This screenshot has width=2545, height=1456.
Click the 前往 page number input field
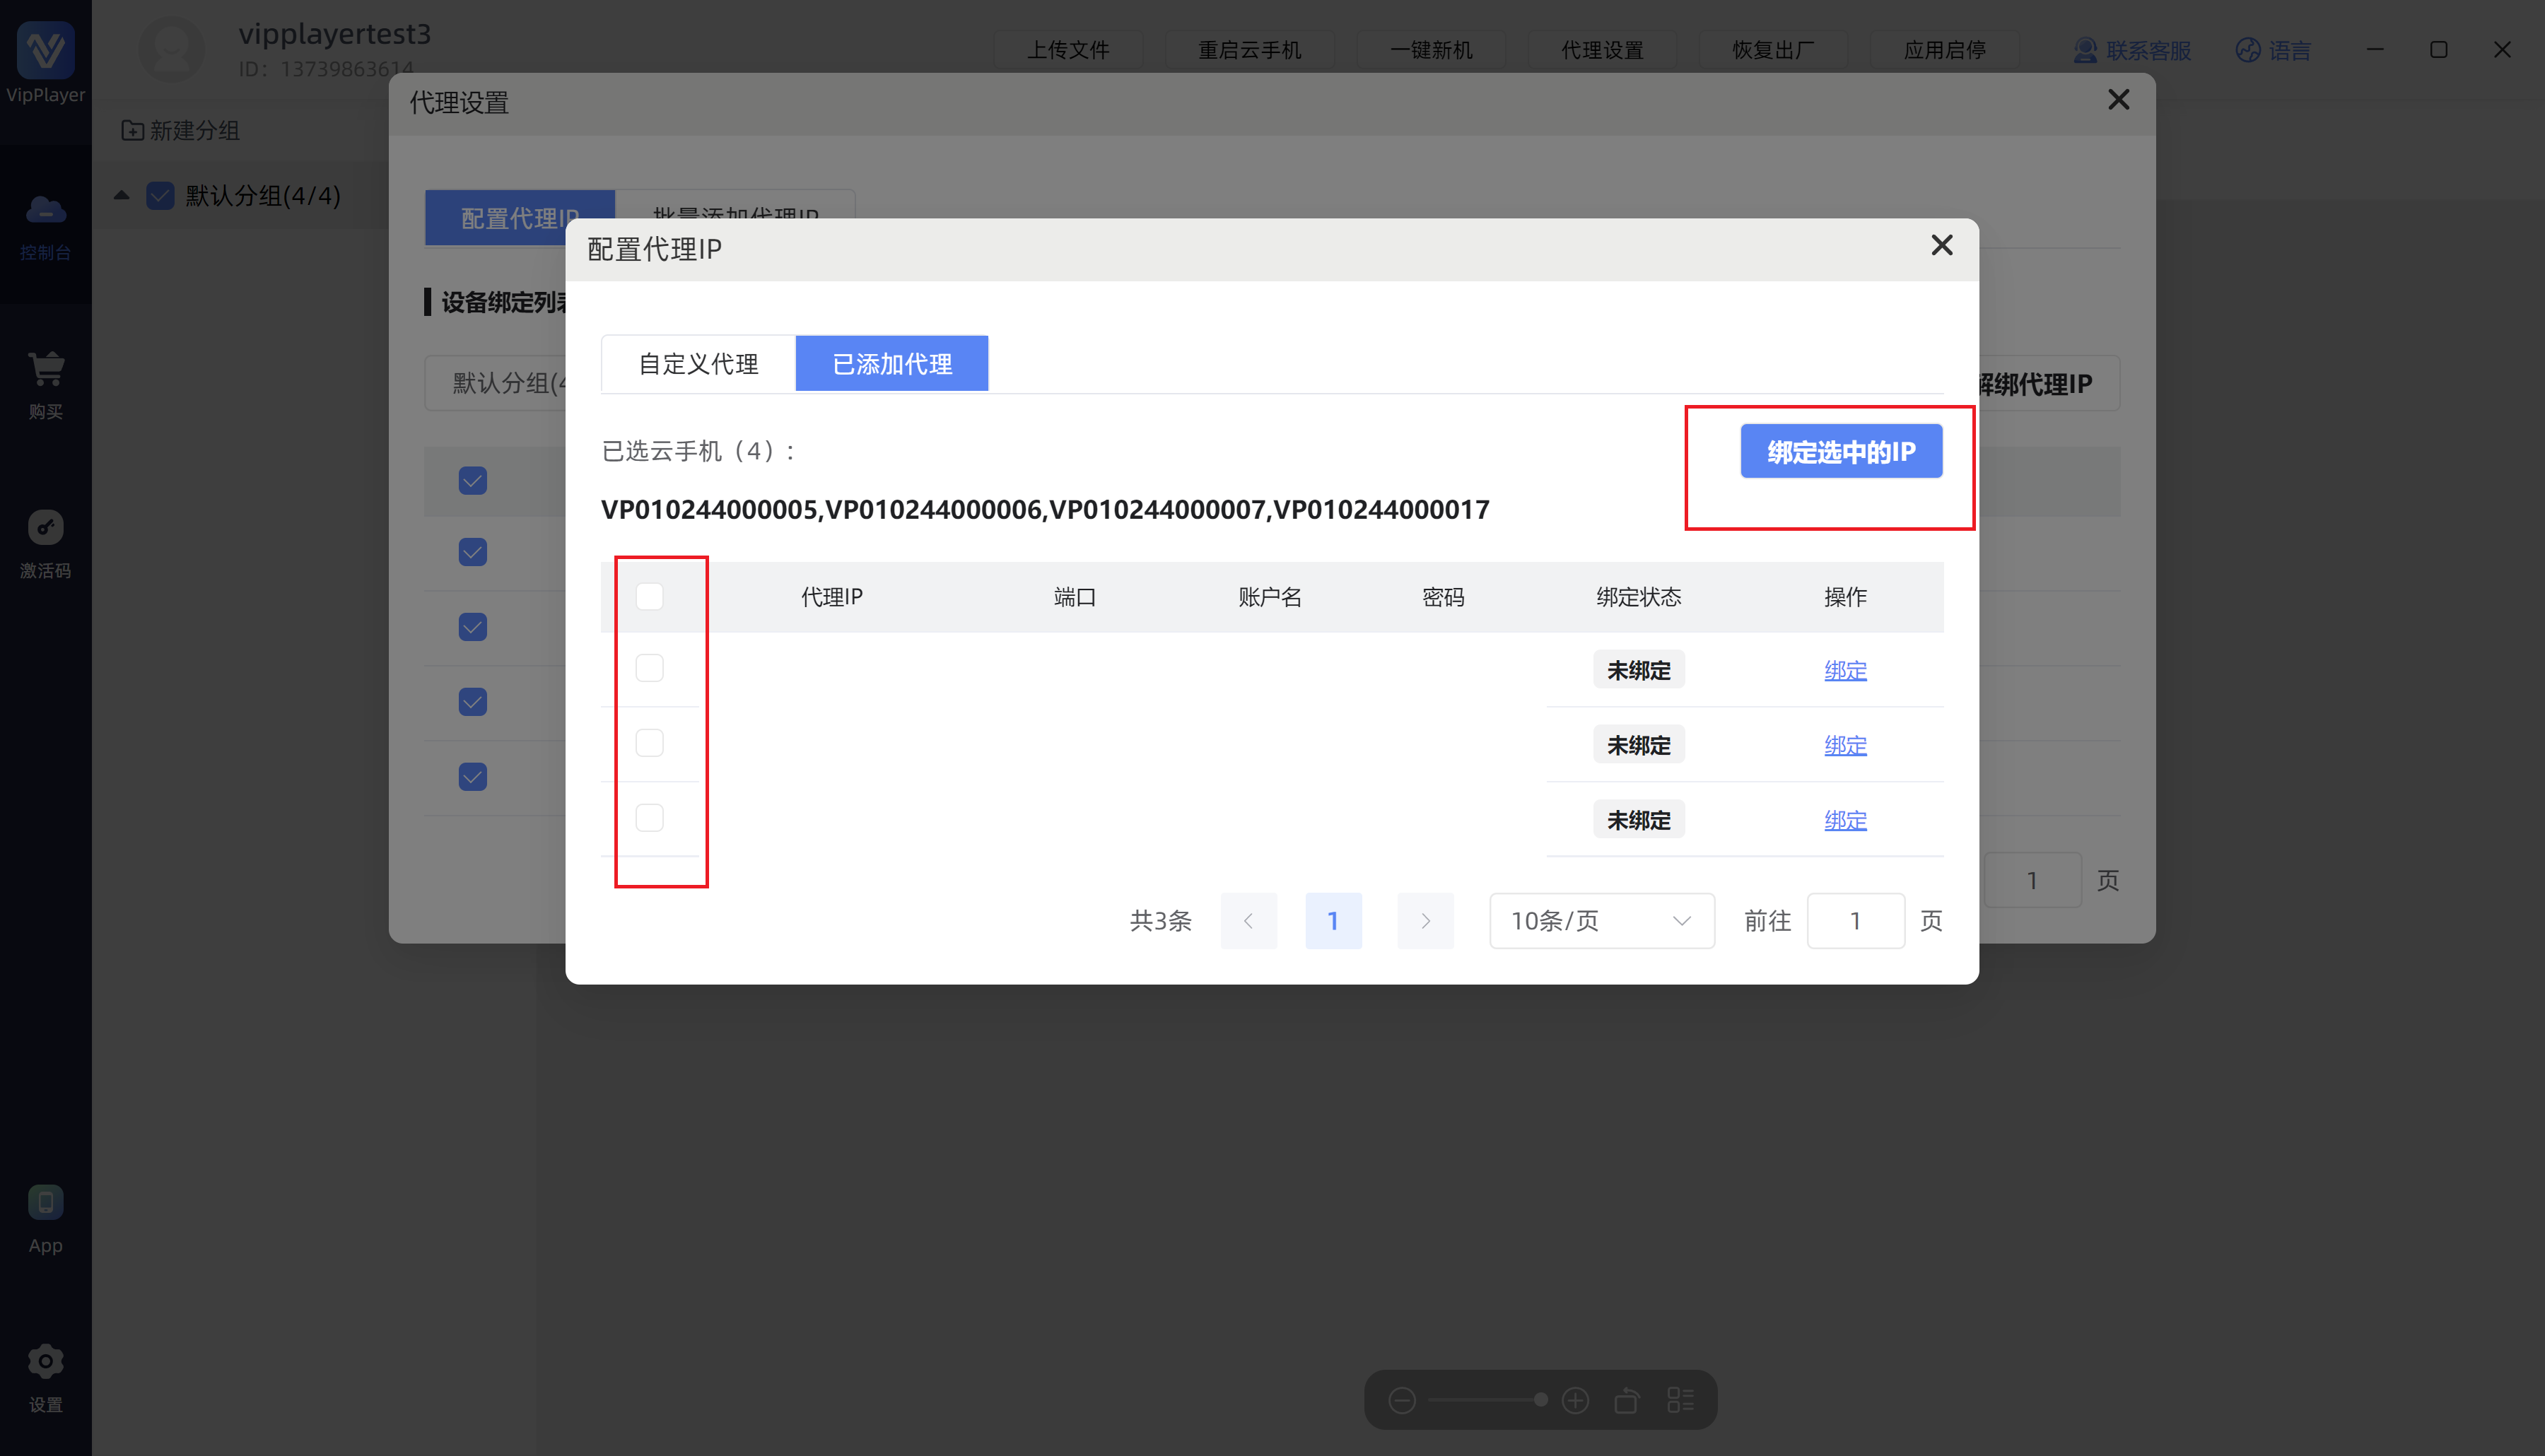tap(1854, 920)
